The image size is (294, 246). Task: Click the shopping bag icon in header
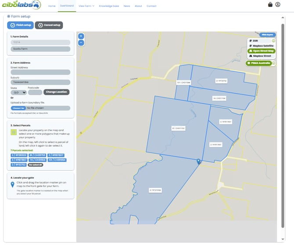(270, 5)
